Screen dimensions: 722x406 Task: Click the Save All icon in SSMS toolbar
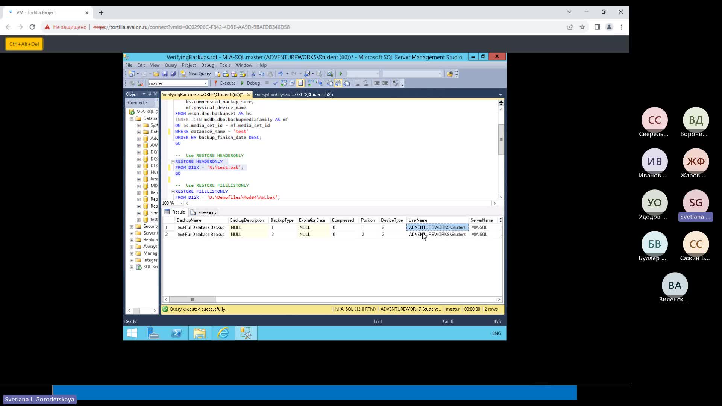[173, 74]
